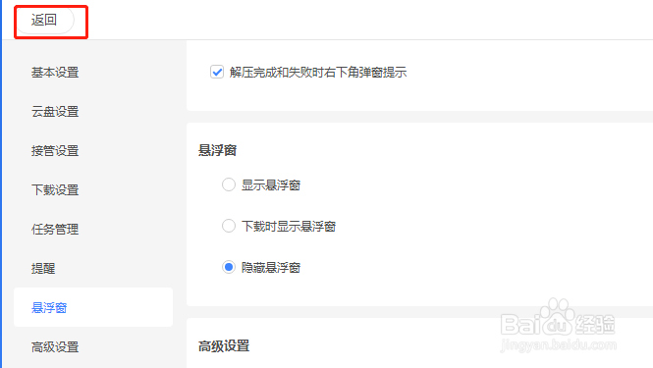The image size is (653, 368).
Task: Uncheck the 解压完成和失败时 popup notification checkbox
Action: 217,72
